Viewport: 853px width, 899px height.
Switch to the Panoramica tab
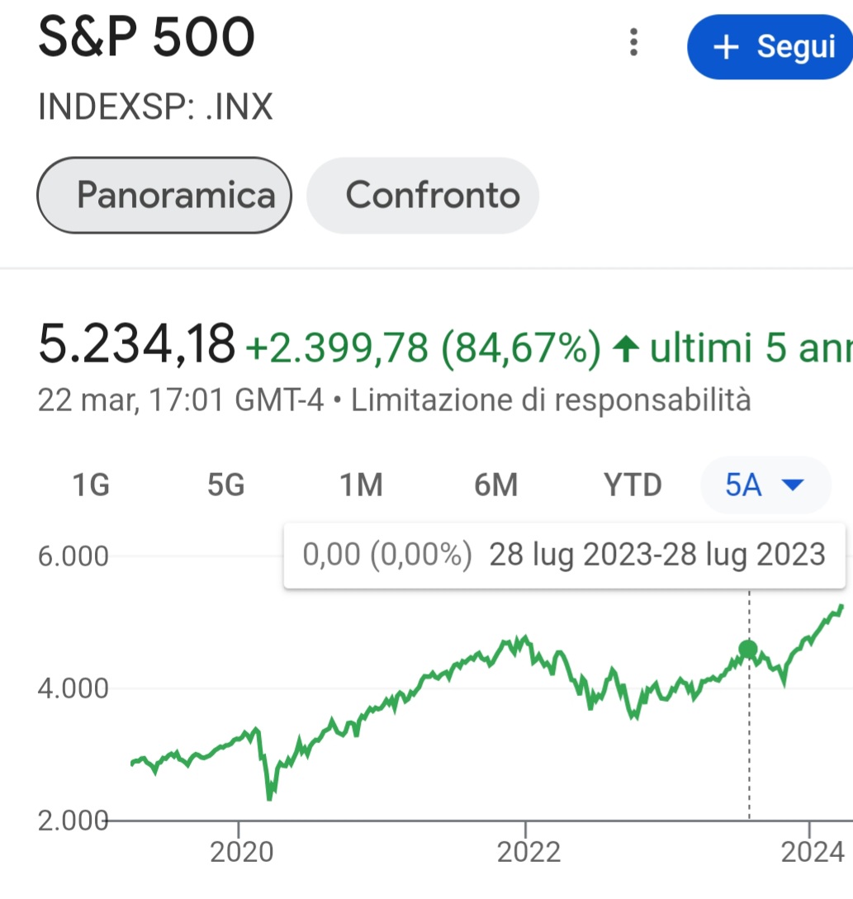164,195
